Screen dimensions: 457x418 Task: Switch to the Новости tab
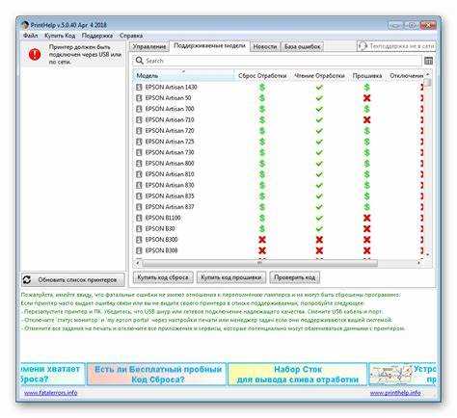265,47
